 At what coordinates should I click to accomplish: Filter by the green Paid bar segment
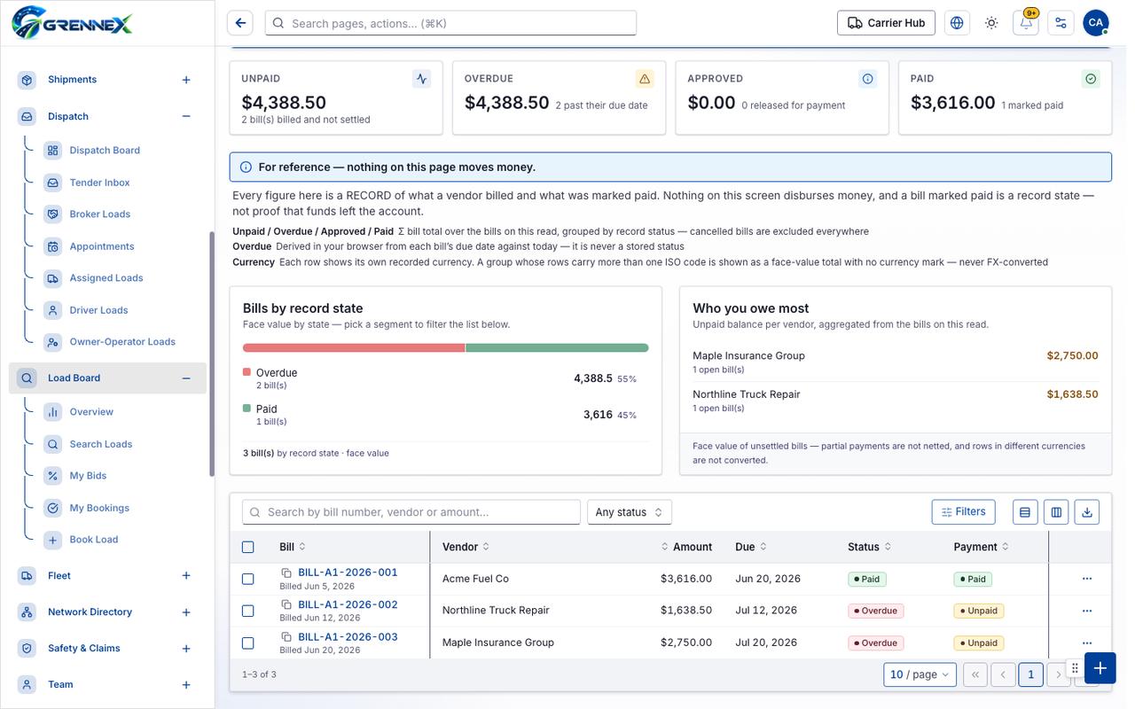click(557, 348)
